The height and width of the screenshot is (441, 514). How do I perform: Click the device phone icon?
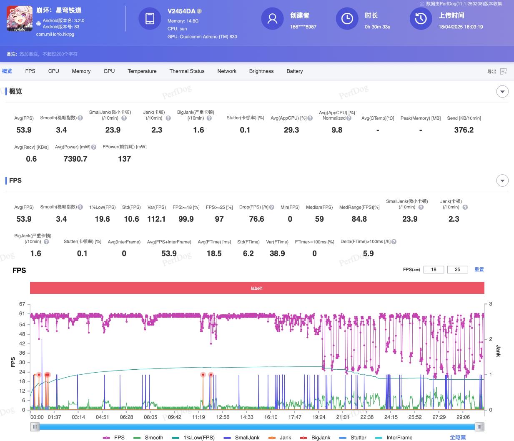[x=150, y=19]
